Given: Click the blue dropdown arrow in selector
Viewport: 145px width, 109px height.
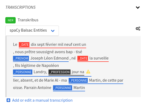Looking at the screenshot, I should coord(53,31).
